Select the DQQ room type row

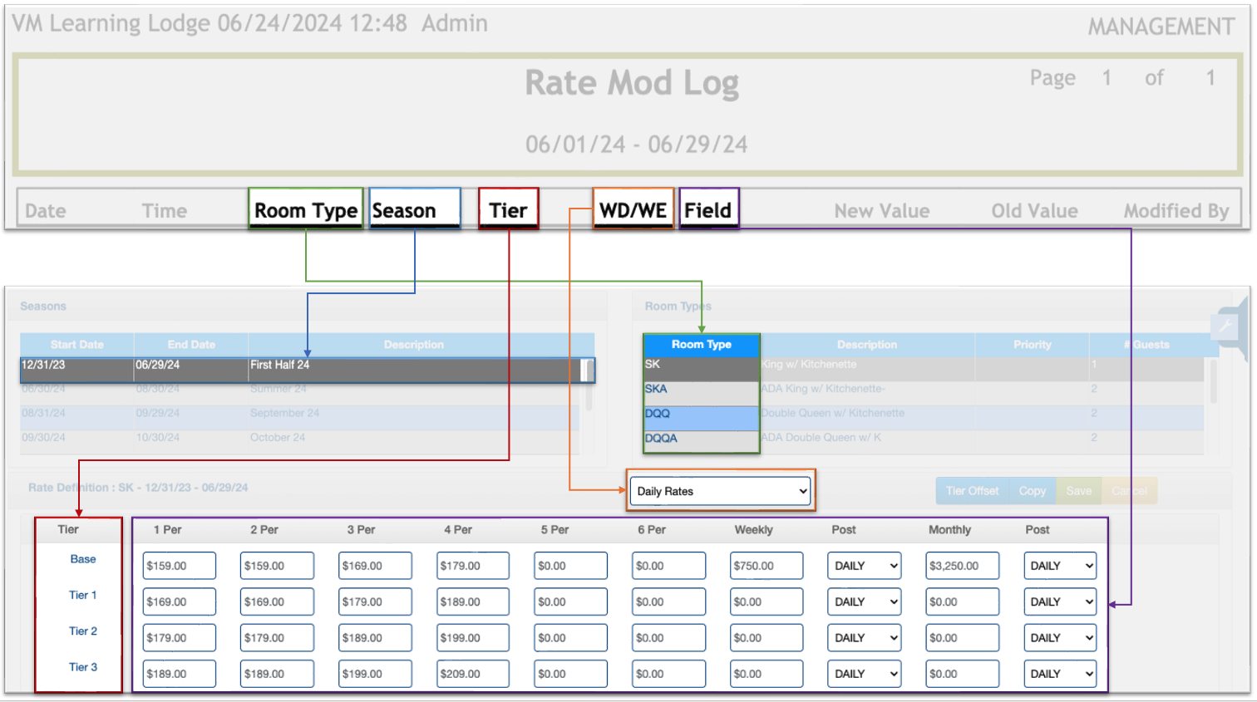point(701,414)
